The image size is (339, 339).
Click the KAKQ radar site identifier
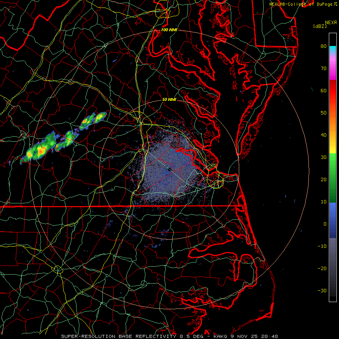[220, 336]
